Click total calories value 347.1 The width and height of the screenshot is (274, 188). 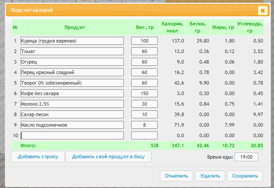(x=178, y=145)
